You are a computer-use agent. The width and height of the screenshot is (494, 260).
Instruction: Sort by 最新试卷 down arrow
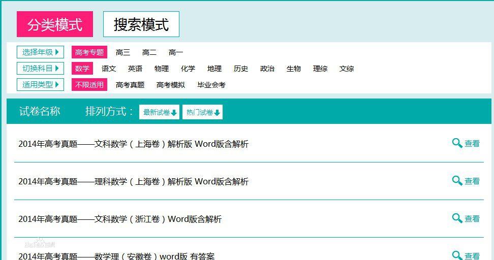(x=174, y=113)
